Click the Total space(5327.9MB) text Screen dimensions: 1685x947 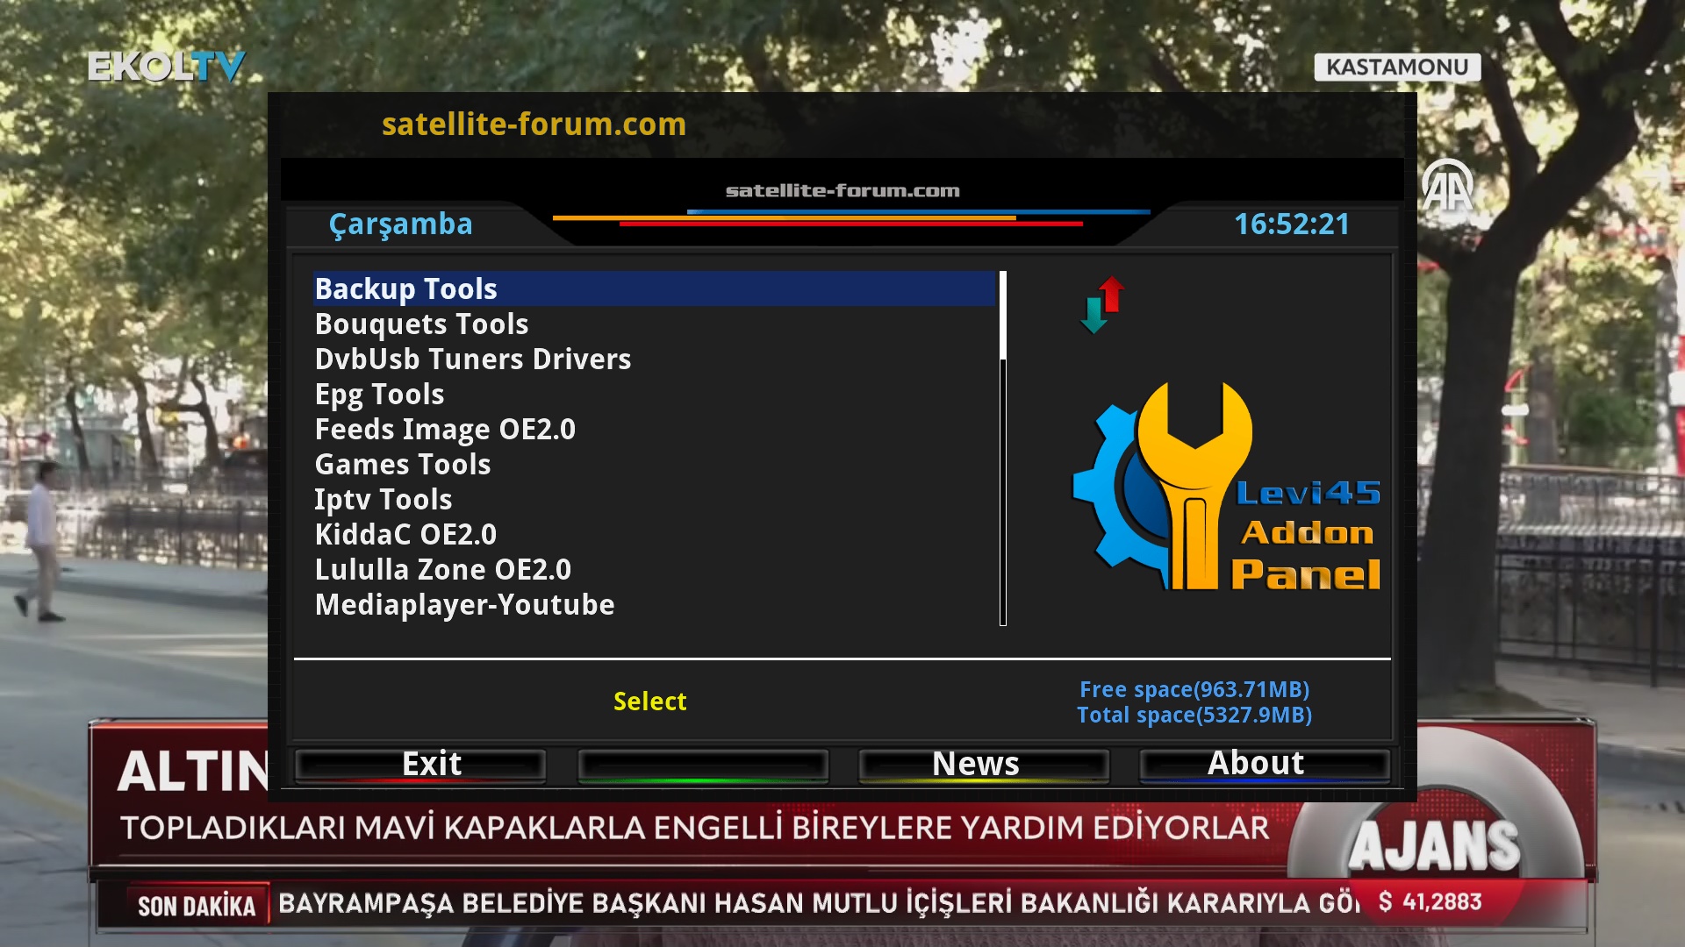pos(1194,715)
